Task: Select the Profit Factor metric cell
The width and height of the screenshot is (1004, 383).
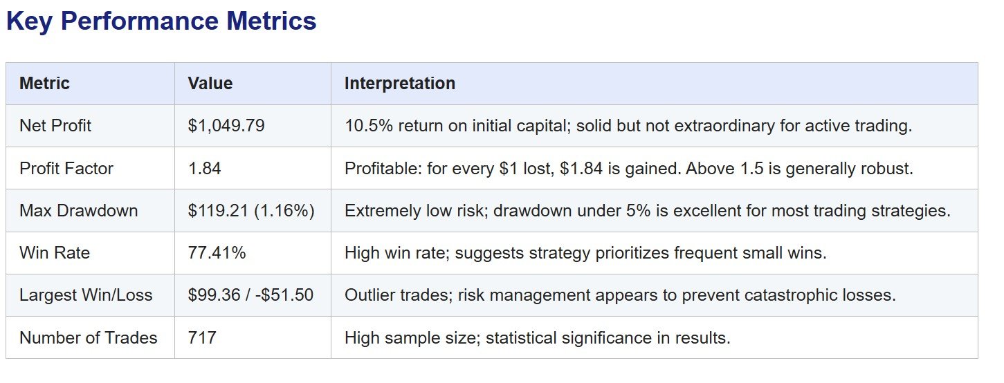Action: click(66, 169)
